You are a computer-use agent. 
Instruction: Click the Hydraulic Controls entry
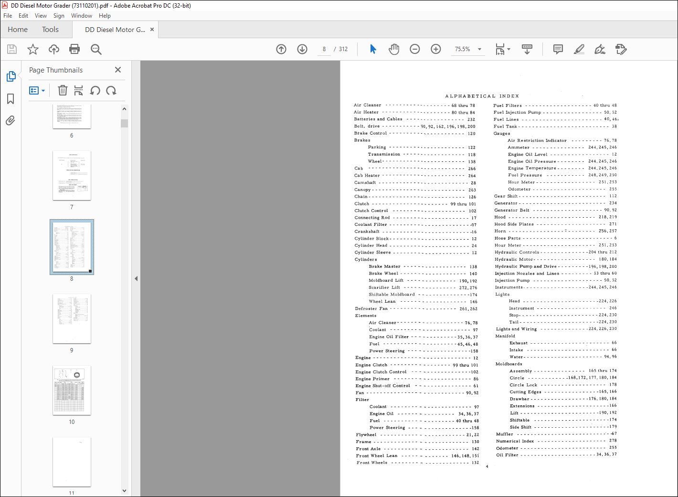[556, 252]
